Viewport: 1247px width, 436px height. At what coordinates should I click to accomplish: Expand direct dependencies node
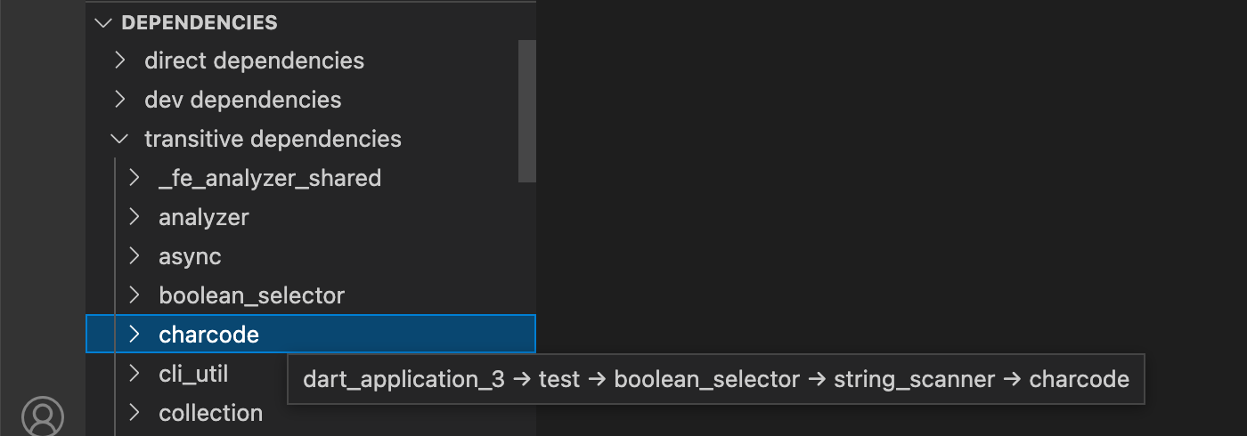[x=120, y=61]
